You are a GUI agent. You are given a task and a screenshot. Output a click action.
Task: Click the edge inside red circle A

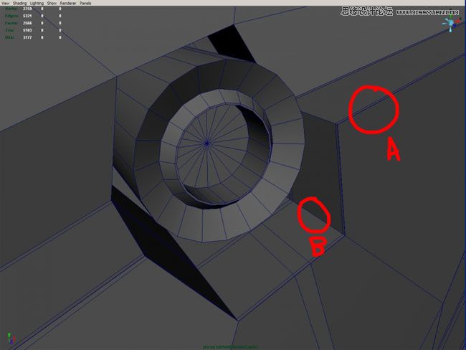click(x=373, y=109)
